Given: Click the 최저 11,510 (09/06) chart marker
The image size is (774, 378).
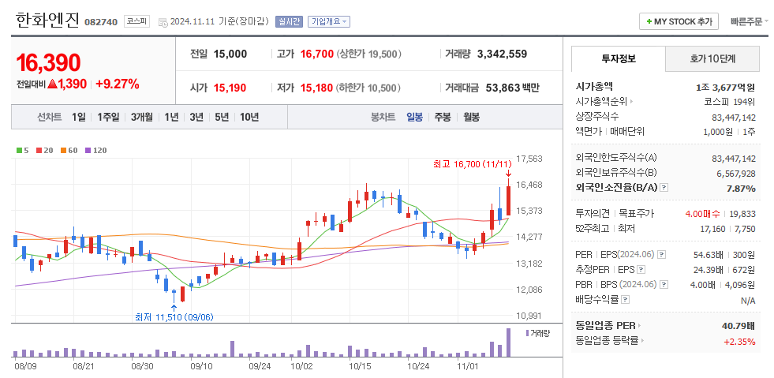Looking at the screenshot, I should point(174,316).
